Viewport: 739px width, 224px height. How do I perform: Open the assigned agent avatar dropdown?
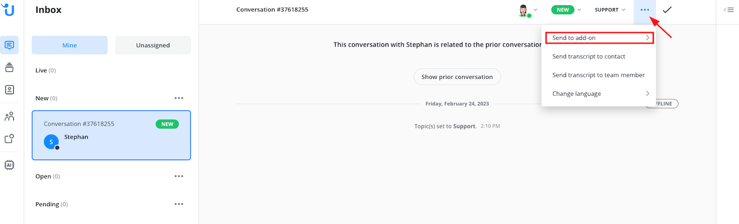tap(528, 10)
